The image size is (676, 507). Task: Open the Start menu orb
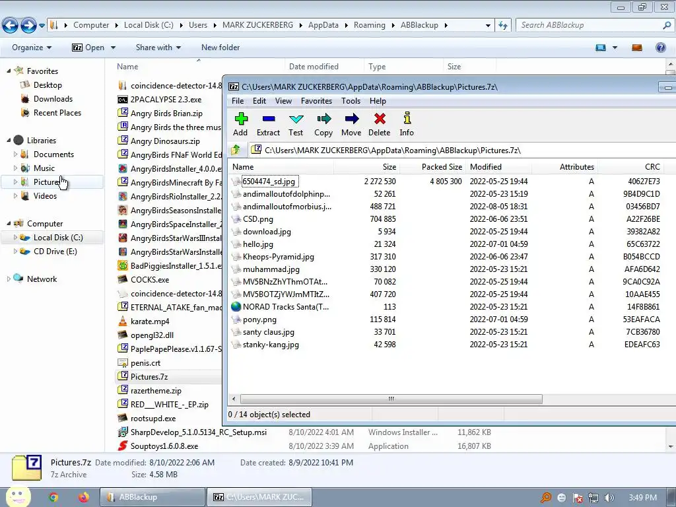pyautogui.click(x=18, y=496)
